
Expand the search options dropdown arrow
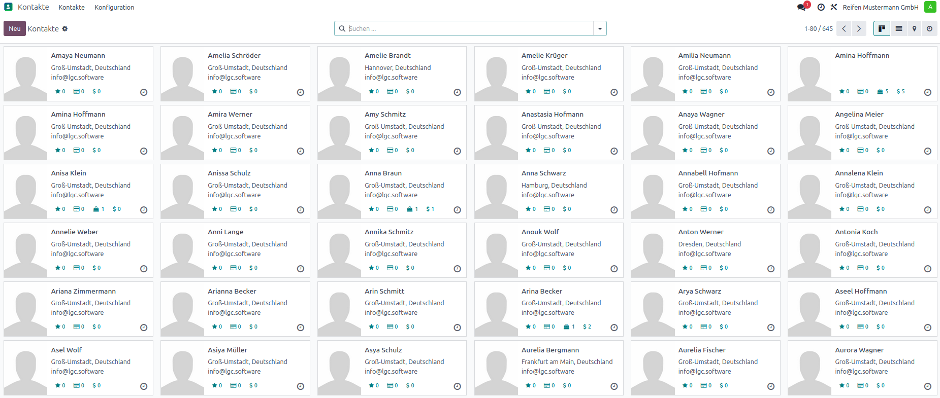[600, 29]
